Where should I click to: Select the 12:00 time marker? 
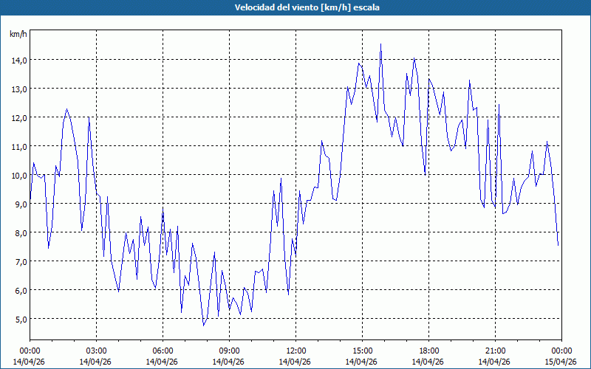click(x=295, y=351)
